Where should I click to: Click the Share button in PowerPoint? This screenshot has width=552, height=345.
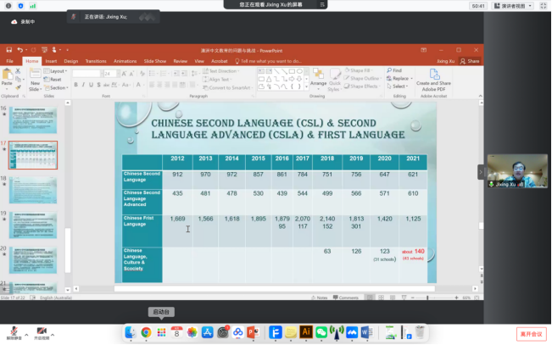click(471, 61)
